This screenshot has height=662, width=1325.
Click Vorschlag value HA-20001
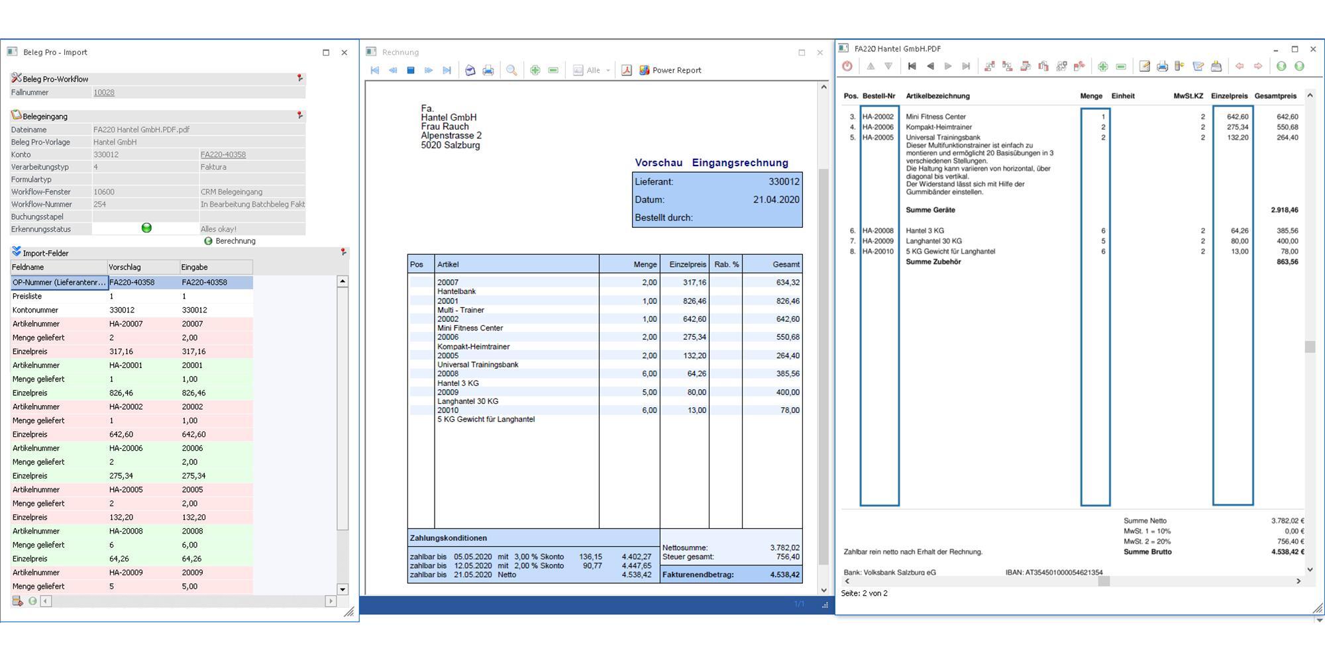144,365
